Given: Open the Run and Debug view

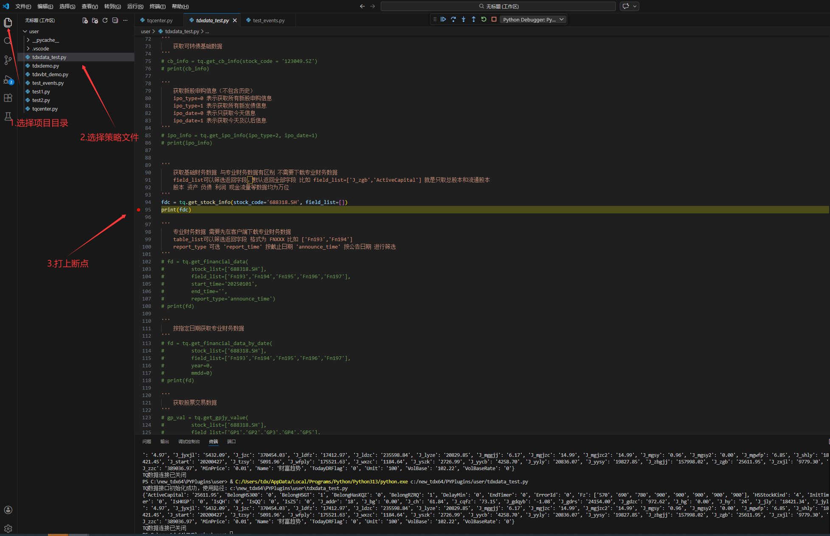Looking at the screenshot, I should tap(8, 80).
